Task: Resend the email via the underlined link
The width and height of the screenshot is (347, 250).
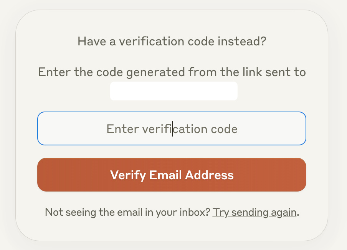Action: (x=254, y=212)
